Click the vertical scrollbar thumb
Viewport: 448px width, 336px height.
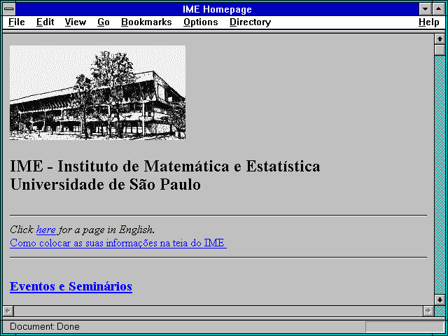click(440, 50)
